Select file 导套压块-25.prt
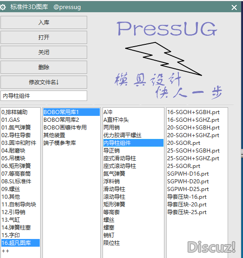The image size is (243, 258). (197, 212)
